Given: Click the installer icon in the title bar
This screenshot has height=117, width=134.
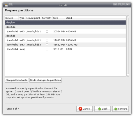Looking at the screenshot, I should [x=6, y=5].
